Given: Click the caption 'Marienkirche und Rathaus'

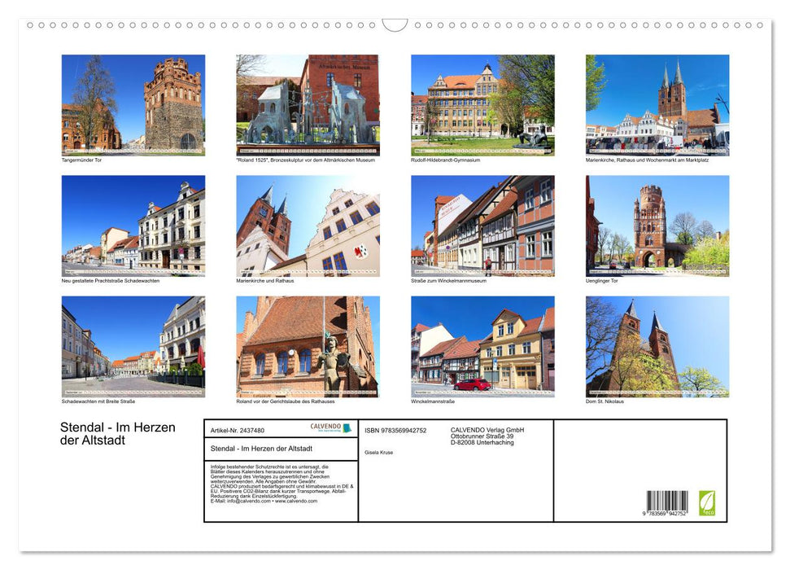Looking at the screenshot, I should (265, 280).
